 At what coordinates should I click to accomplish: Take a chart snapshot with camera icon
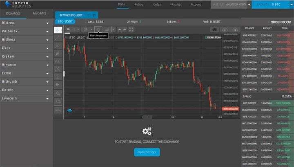click(x=214, y=29)
